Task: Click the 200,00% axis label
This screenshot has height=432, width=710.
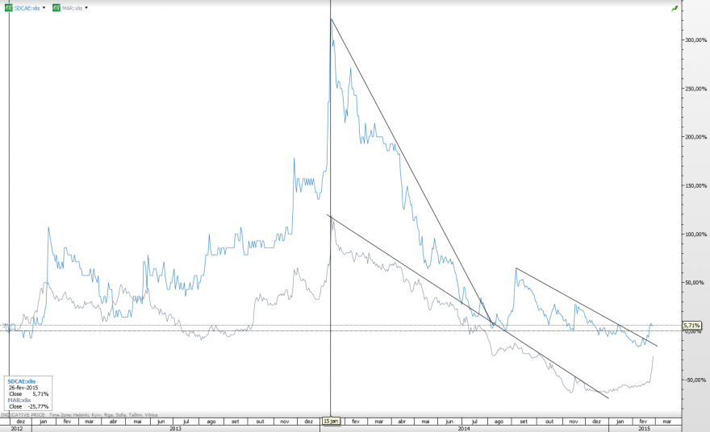Action: pos(695,137)
